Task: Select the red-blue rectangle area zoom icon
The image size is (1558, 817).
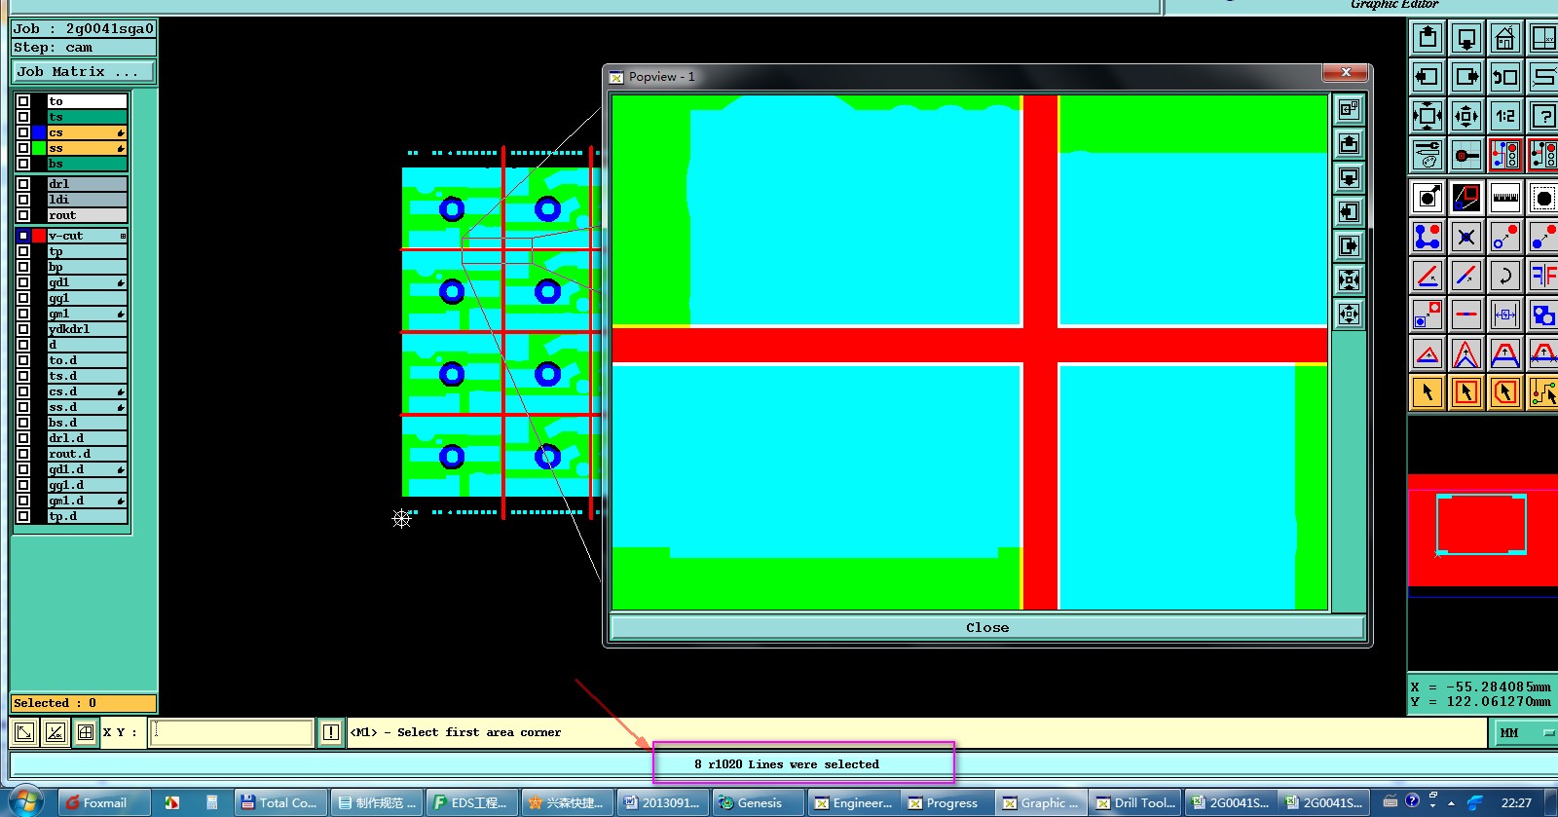Action: click(1466, 198)
